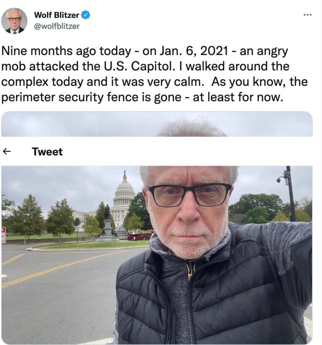This screenshot has width=322, height=345.
Task: Open the three-dot more options menu
Action: pos(307,15)
